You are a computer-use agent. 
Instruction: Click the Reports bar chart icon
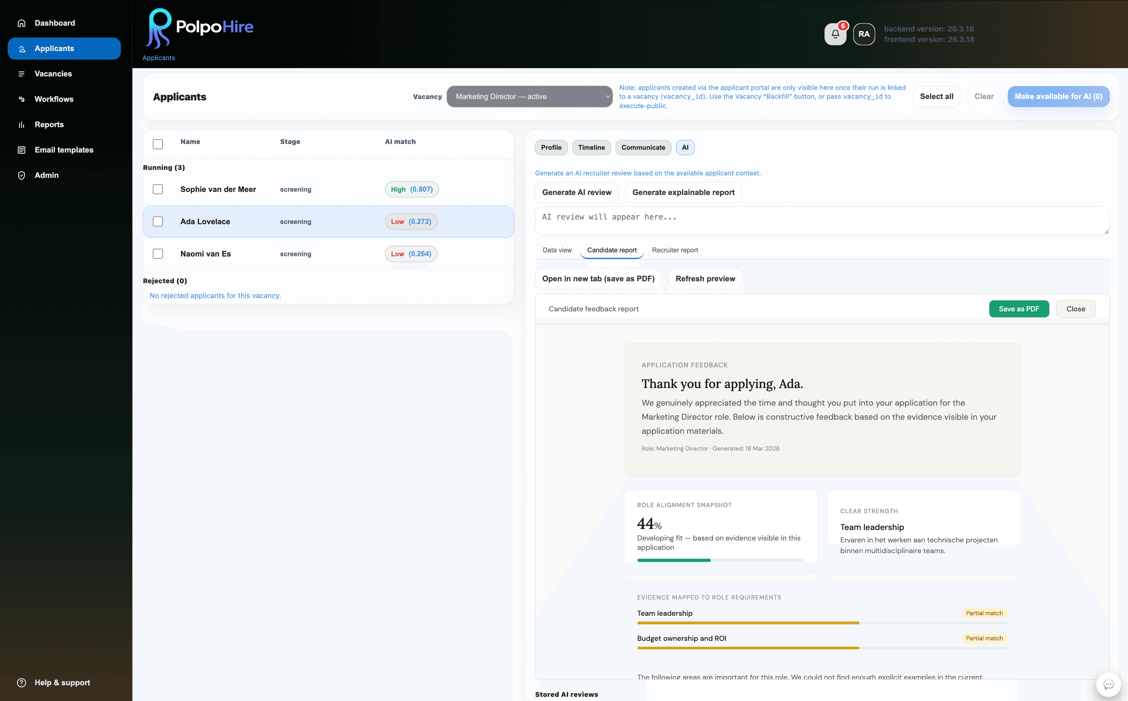click(21, 125)
